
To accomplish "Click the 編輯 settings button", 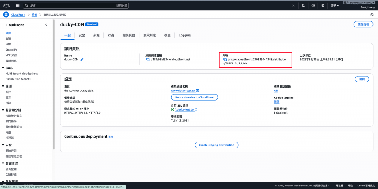I will pos(362,79).
